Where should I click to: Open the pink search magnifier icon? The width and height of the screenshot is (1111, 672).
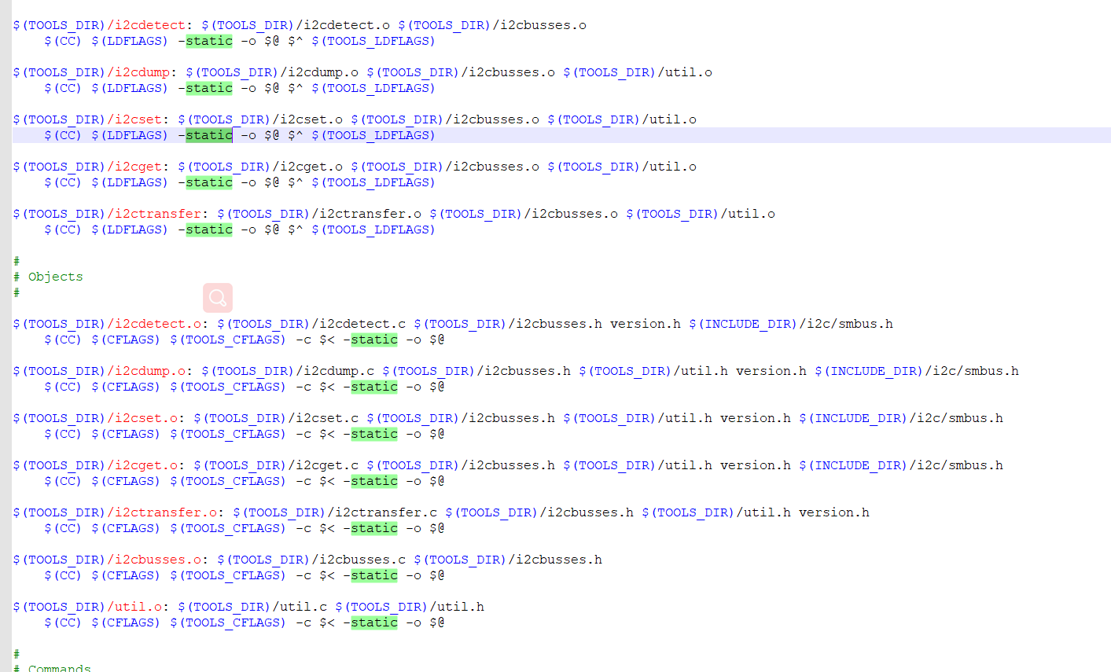pyautogui.click(x=217, y=297)
